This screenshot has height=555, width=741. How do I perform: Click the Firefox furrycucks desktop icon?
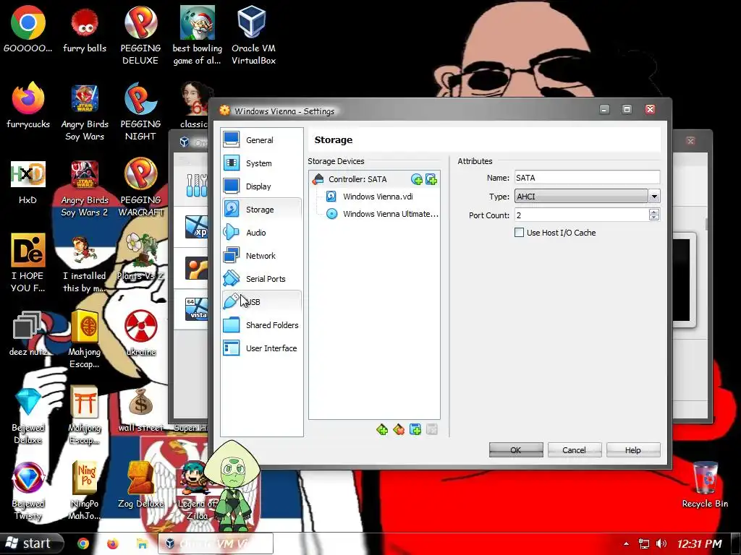(28, 106)
